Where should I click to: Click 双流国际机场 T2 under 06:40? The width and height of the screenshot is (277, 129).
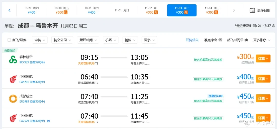pos(88,83)
